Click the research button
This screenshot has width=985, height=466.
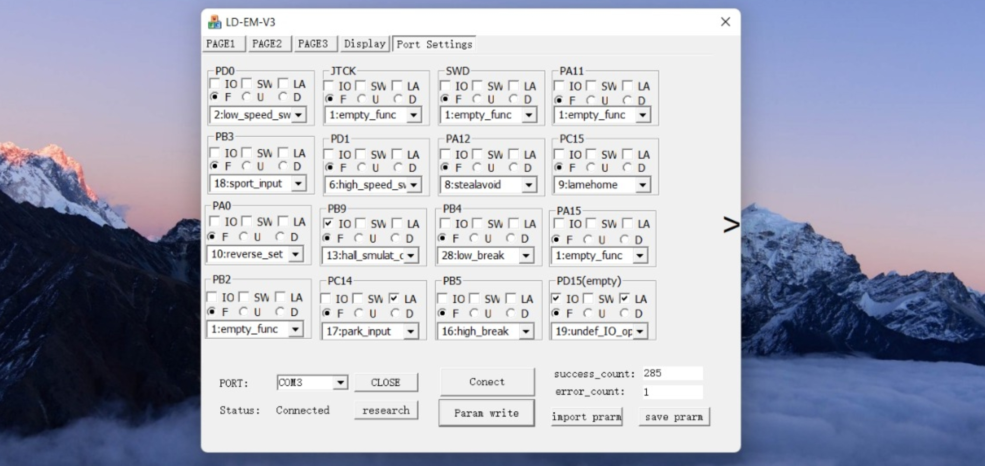pyautogui.click(x=386, y=410)
